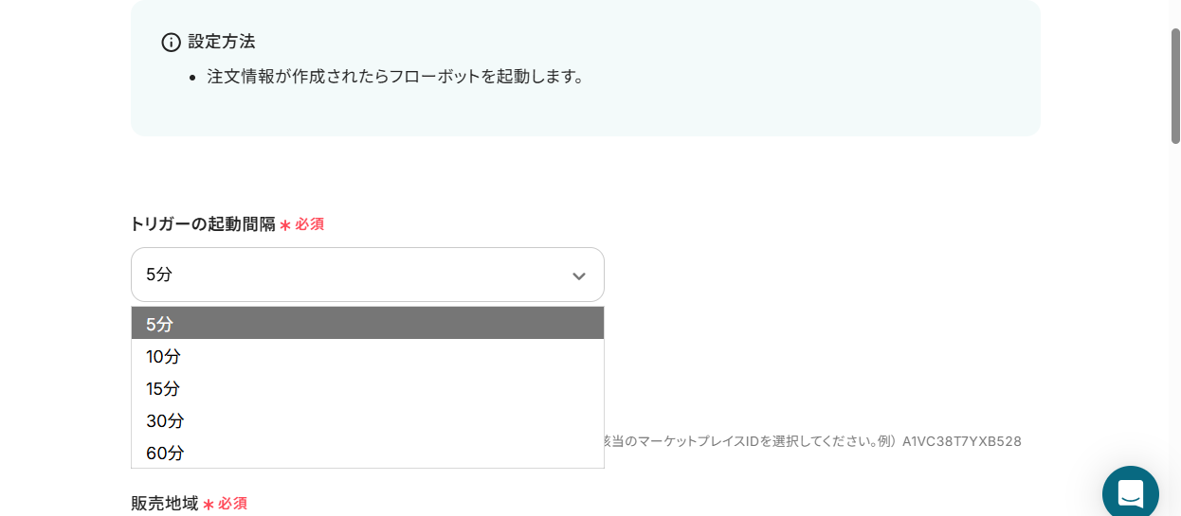Open the chat support widget
Viewport: 1181px width, 516px height.
1130,493
